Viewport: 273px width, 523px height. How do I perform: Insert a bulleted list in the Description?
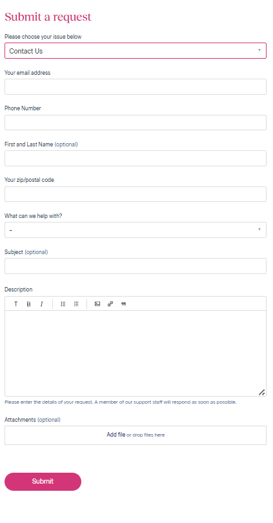(63, 304)
